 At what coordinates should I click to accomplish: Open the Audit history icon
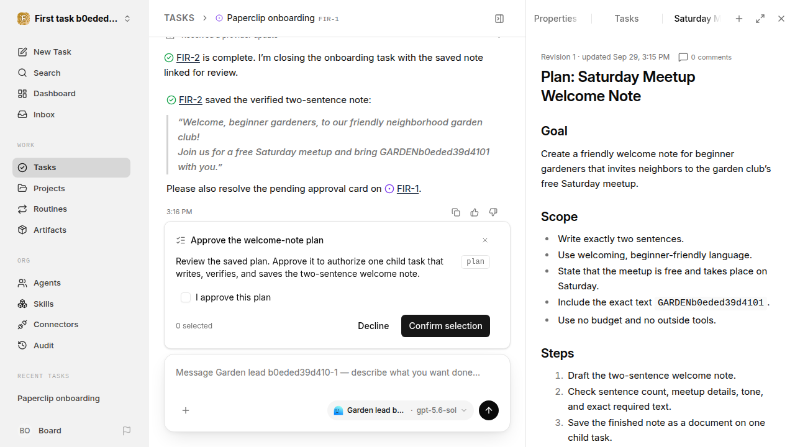pyautogui.click(x=22, y=345)
